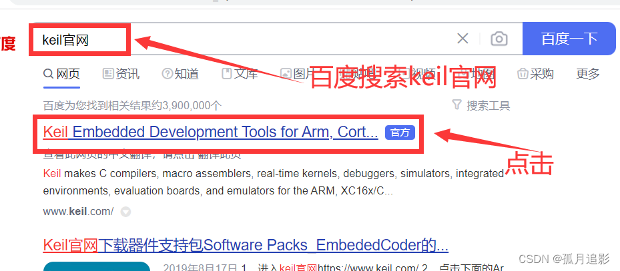Click the www.keil.com/ URL text
This screenshot has height=271, width=620.
click(x=78, y=212)
